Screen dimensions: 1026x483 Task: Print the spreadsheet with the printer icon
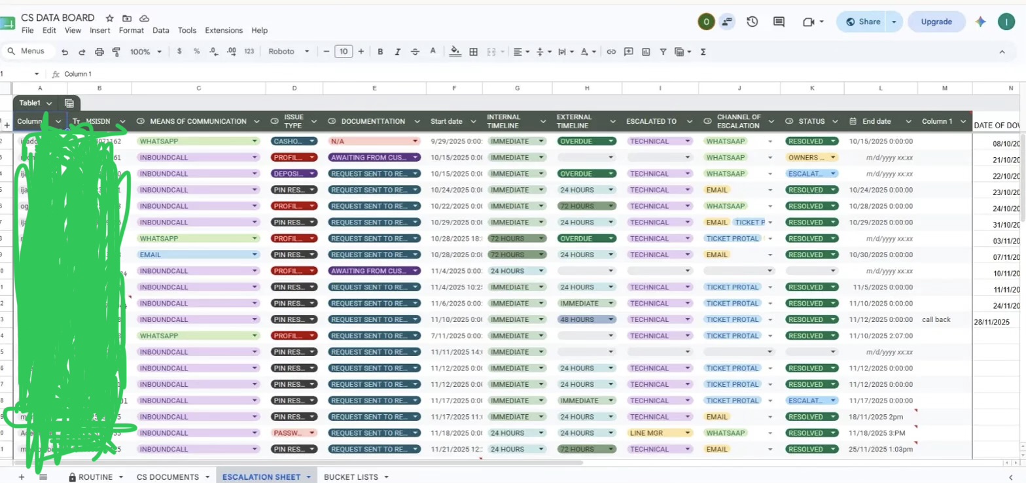pyautogui.click(x=99, y=52)
